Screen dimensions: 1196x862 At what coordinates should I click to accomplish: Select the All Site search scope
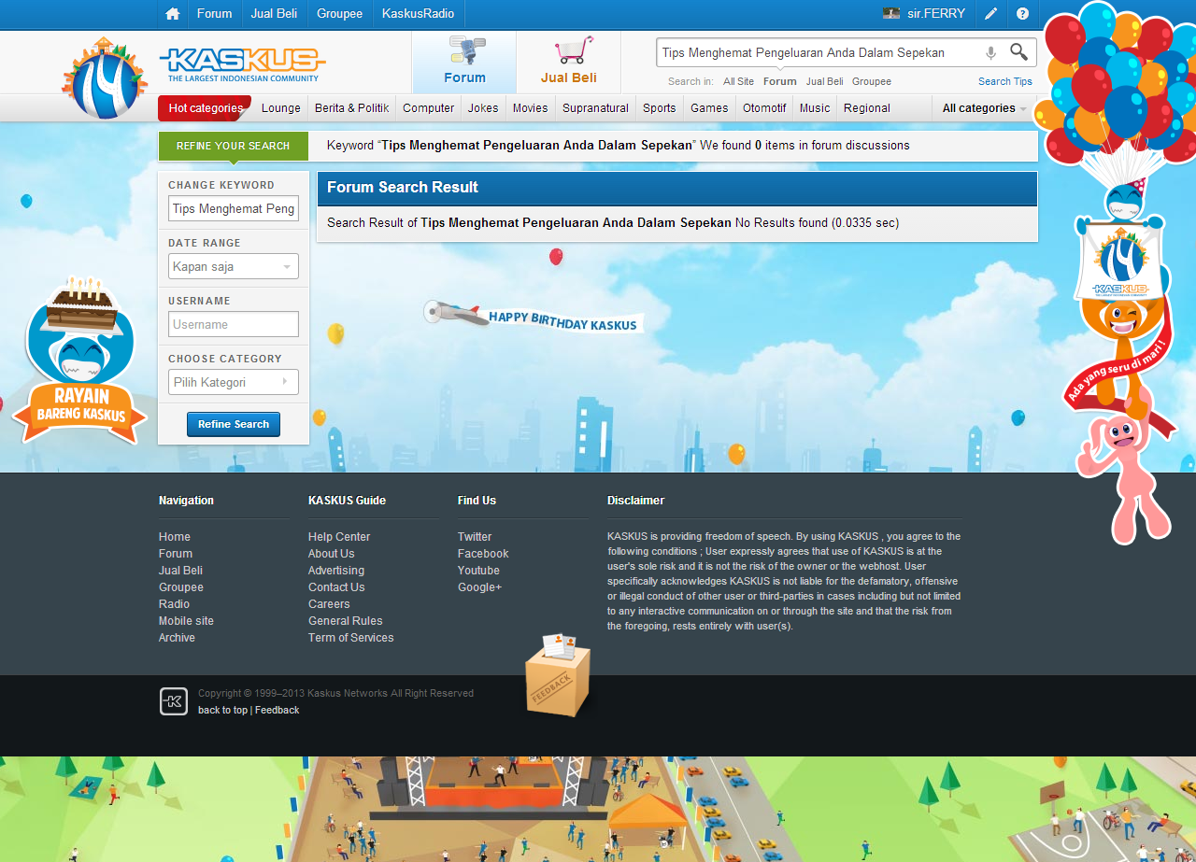[x=738, y=81]
